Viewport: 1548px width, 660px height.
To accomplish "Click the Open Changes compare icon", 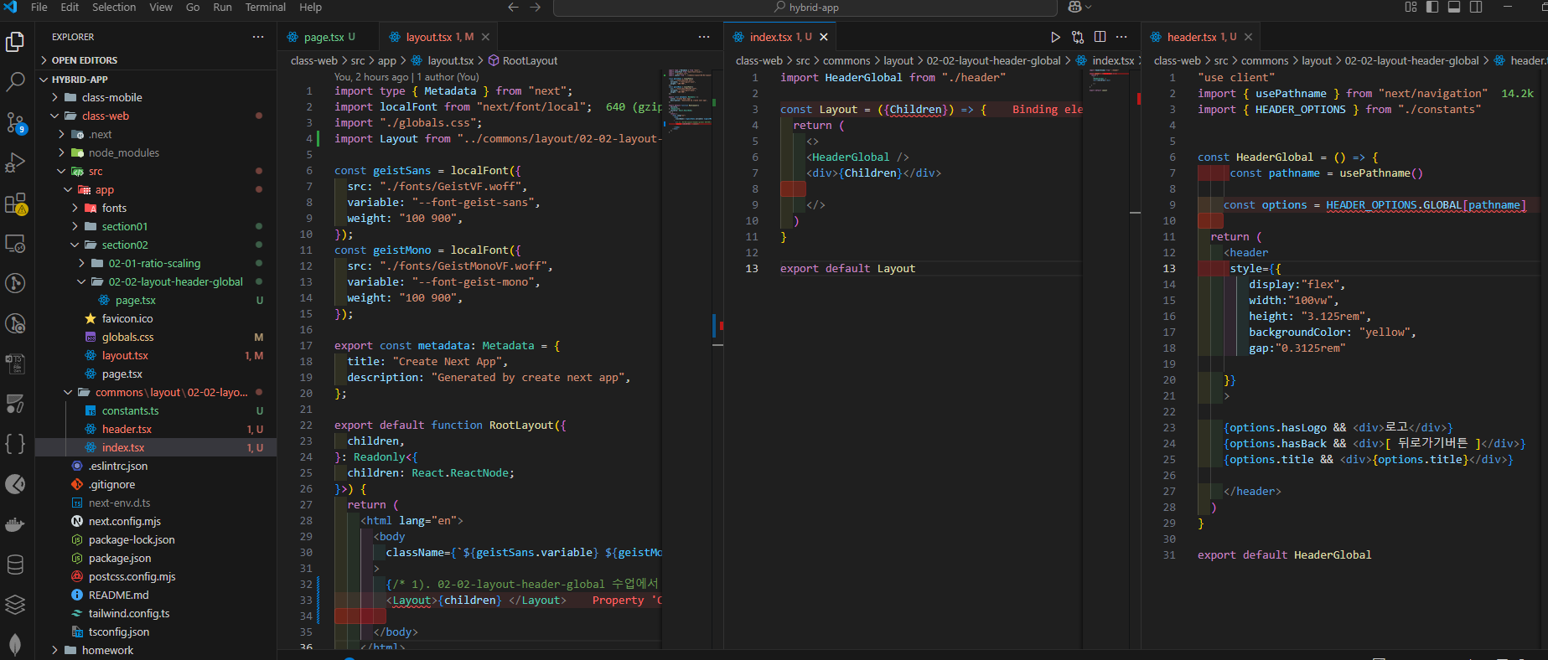I will tap(1078, 37).
